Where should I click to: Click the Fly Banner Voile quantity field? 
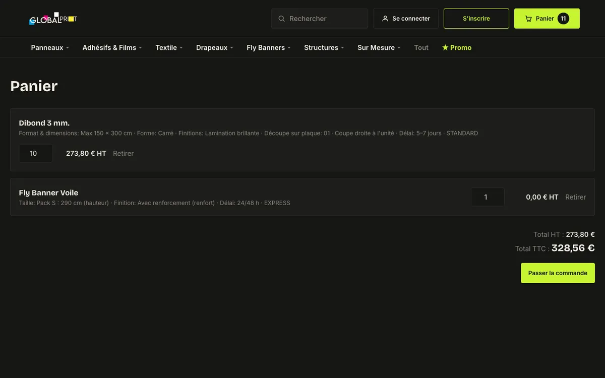coord(488,197)
